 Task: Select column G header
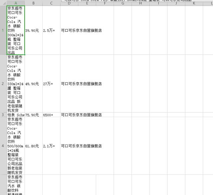tap(123, 3)
